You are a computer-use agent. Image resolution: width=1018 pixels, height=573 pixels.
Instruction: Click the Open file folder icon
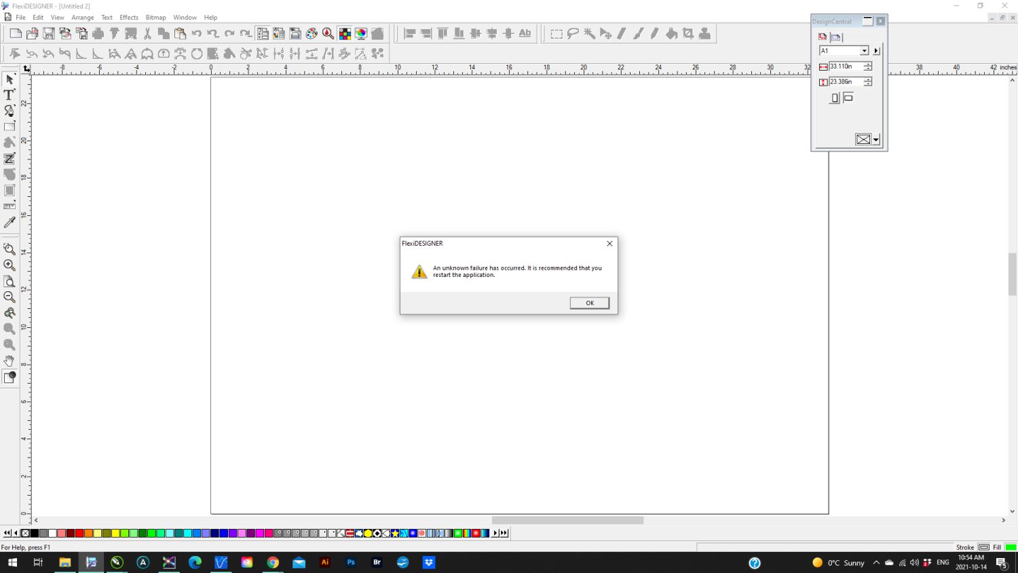tap(32, 33)
